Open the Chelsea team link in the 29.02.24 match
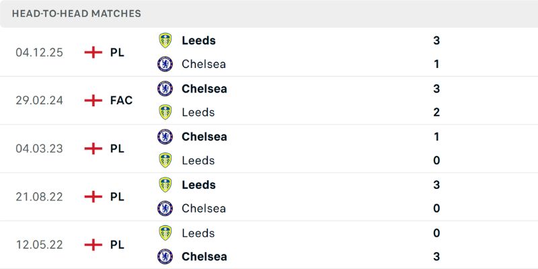The width and height of the screenshot is (538, 269). tap(204, 89)
